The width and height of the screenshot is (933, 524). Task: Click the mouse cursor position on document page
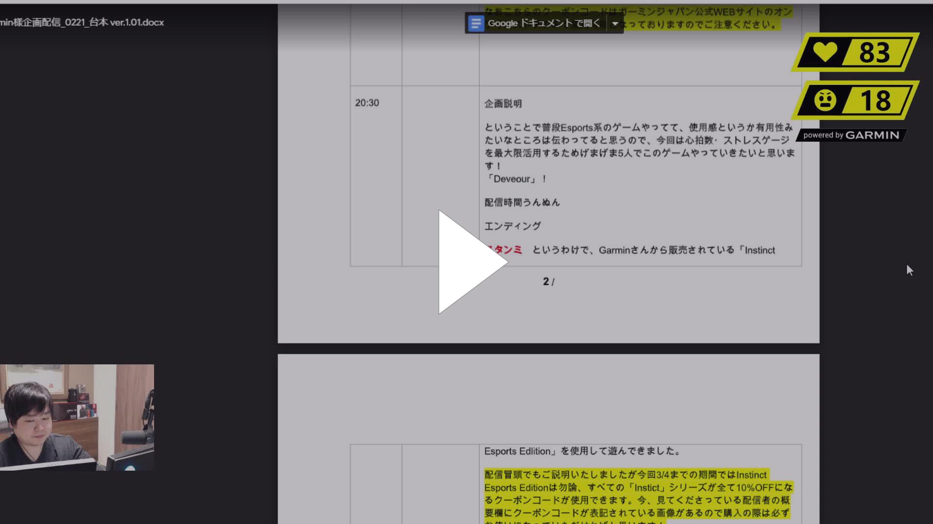pos(910,270)
